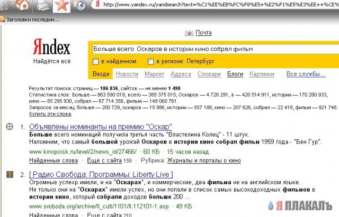
Task: Open the Почта link
Action: (x=203, y=33)
